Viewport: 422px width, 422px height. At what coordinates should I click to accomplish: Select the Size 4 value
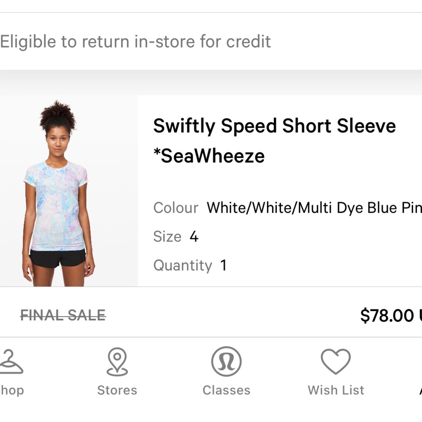[x=194, y=236]
